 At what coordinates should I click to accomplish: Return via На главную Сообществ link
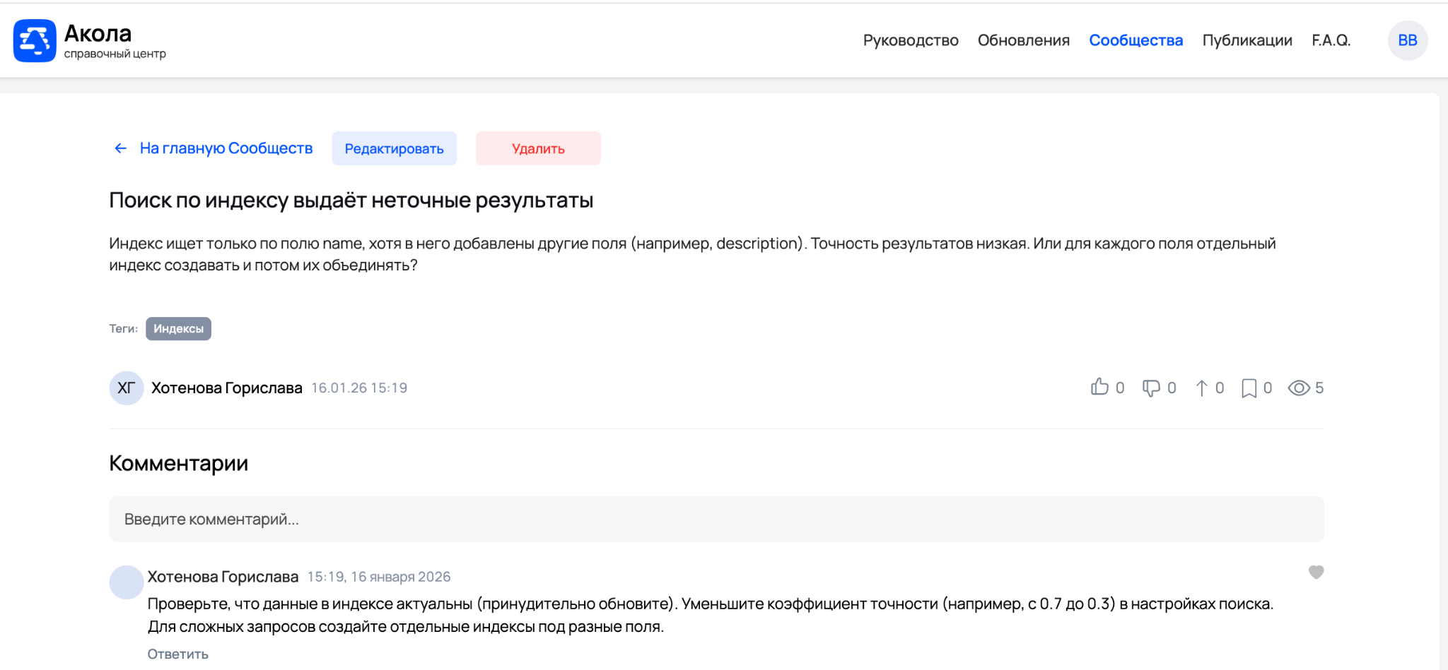click(x=226, y=148)
